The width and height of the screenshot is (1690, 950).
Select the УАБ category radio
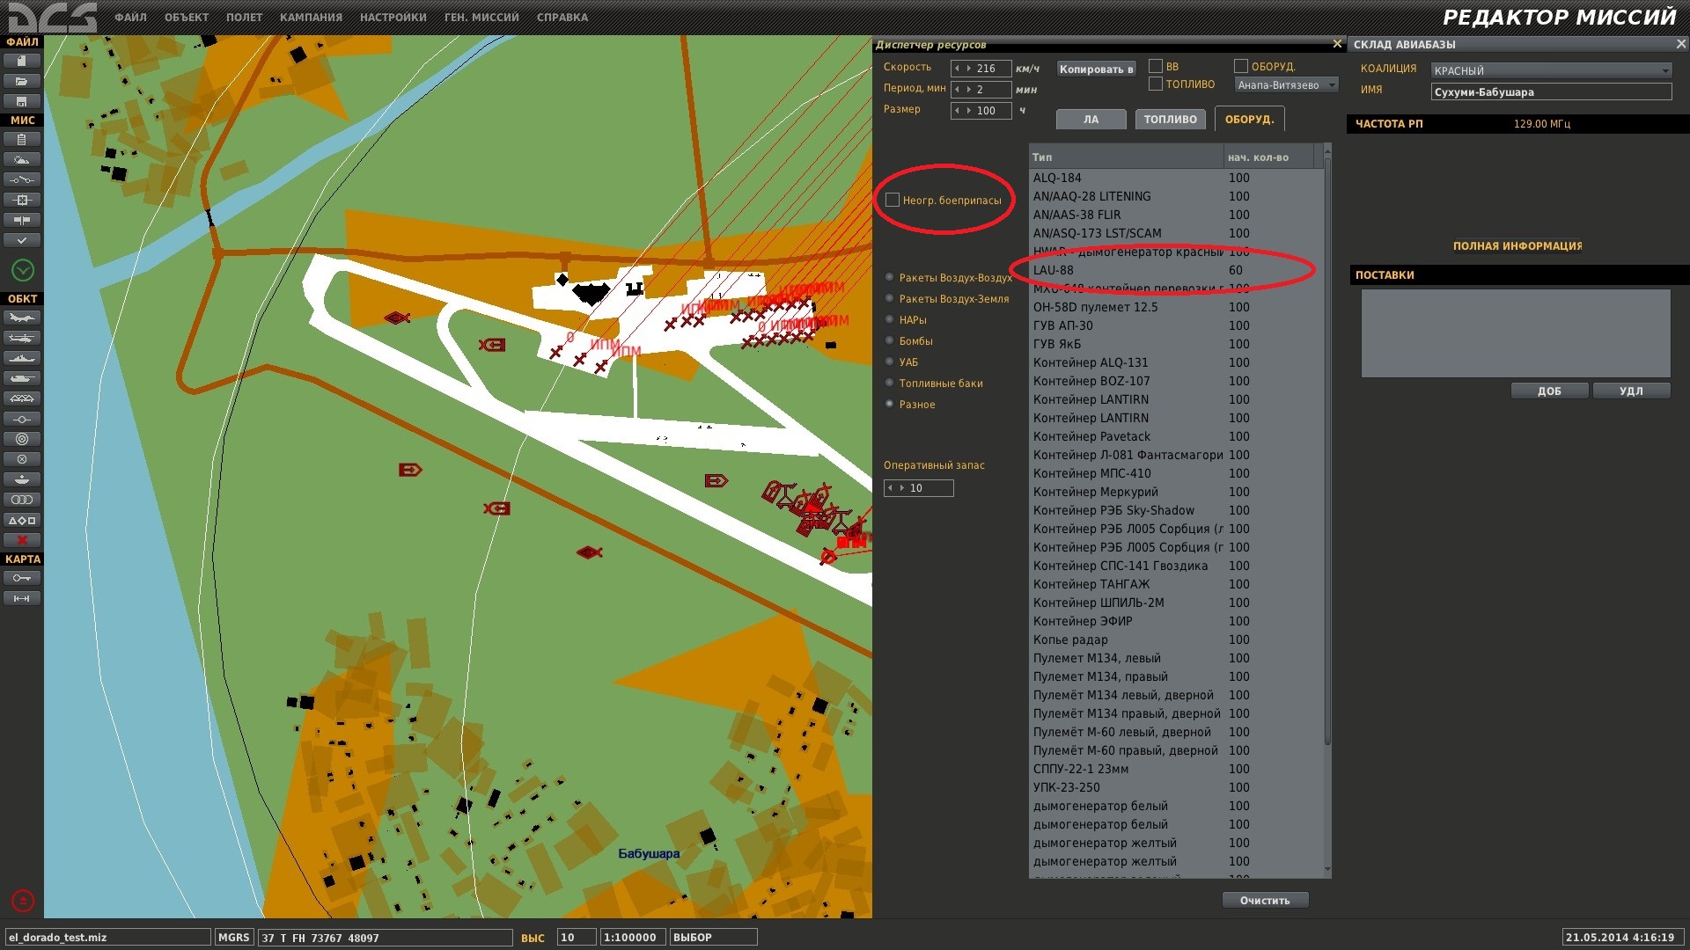890,362
